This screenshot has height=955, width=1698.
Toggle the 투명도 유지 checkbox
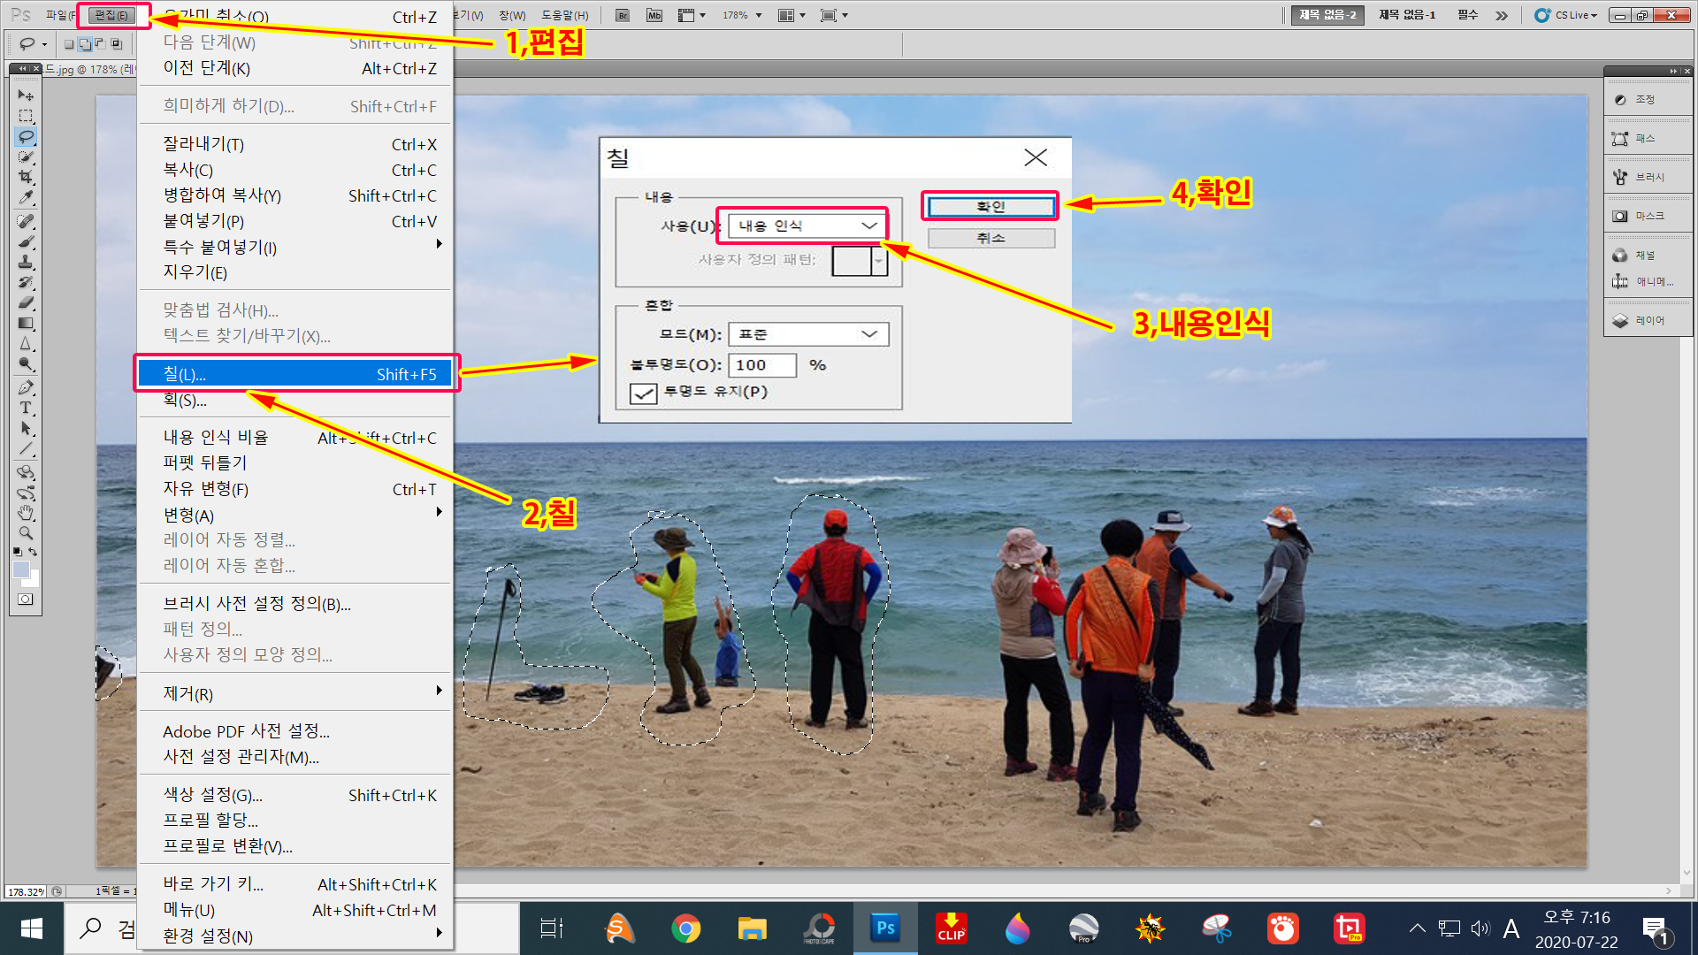coord(643,393)
